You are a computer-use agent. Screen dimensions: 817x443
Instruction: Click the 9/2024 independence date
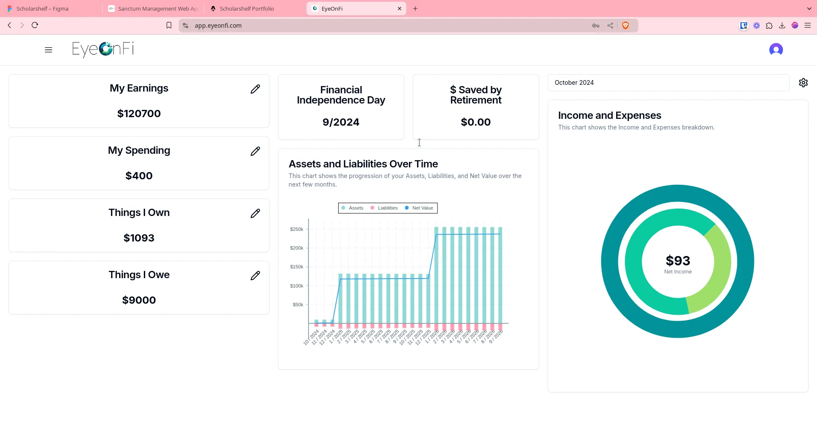click(x=341, y=122)
